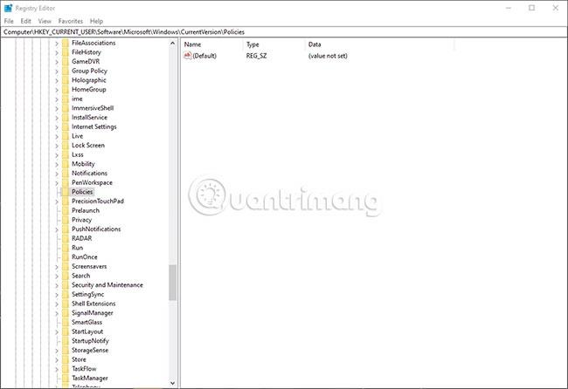The width and height of the screenshot is (568, 389).
Task: Click the Privacy folder icon
Action: tap(66, 220)
